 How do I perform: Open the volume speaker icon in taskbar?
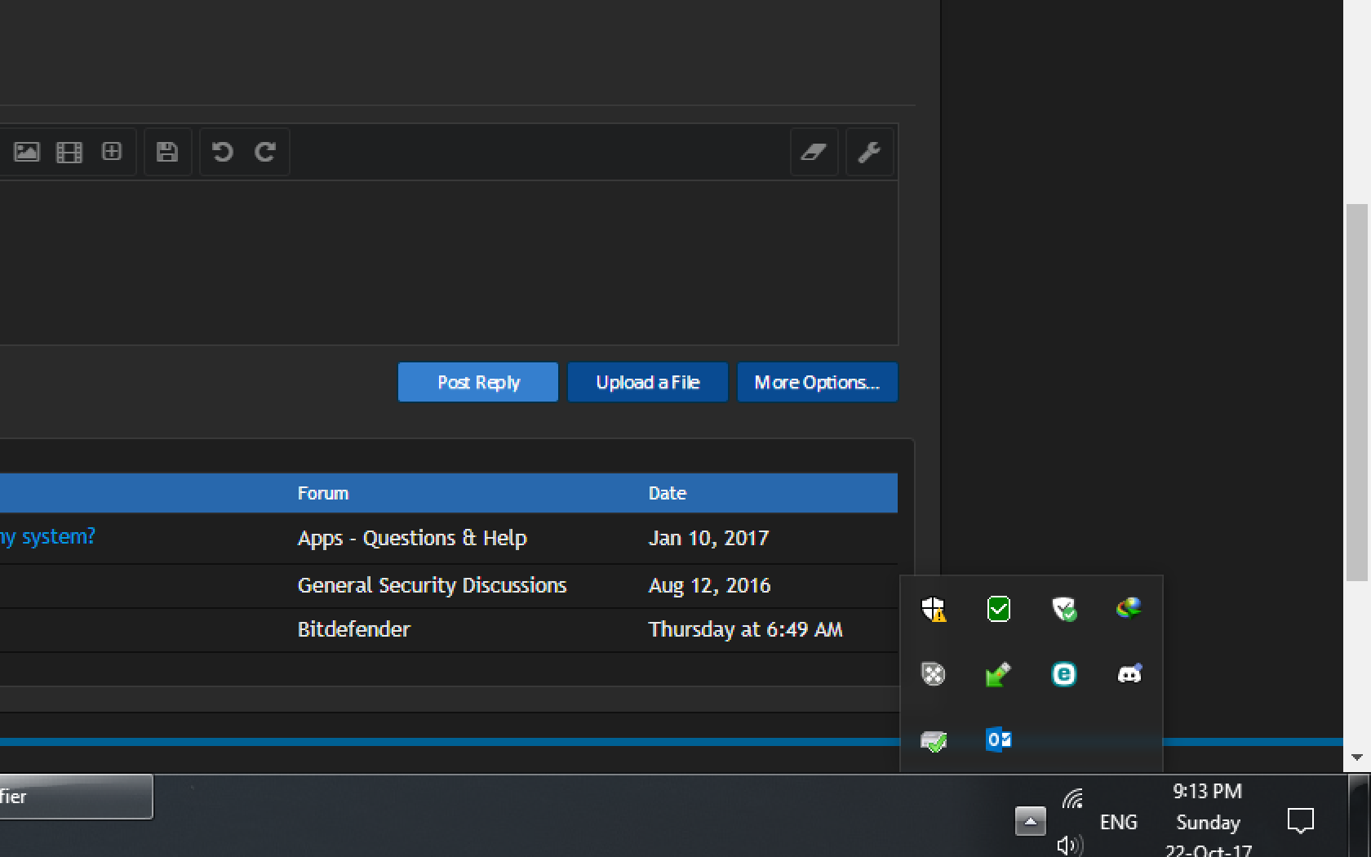[x=1070, y=846]
